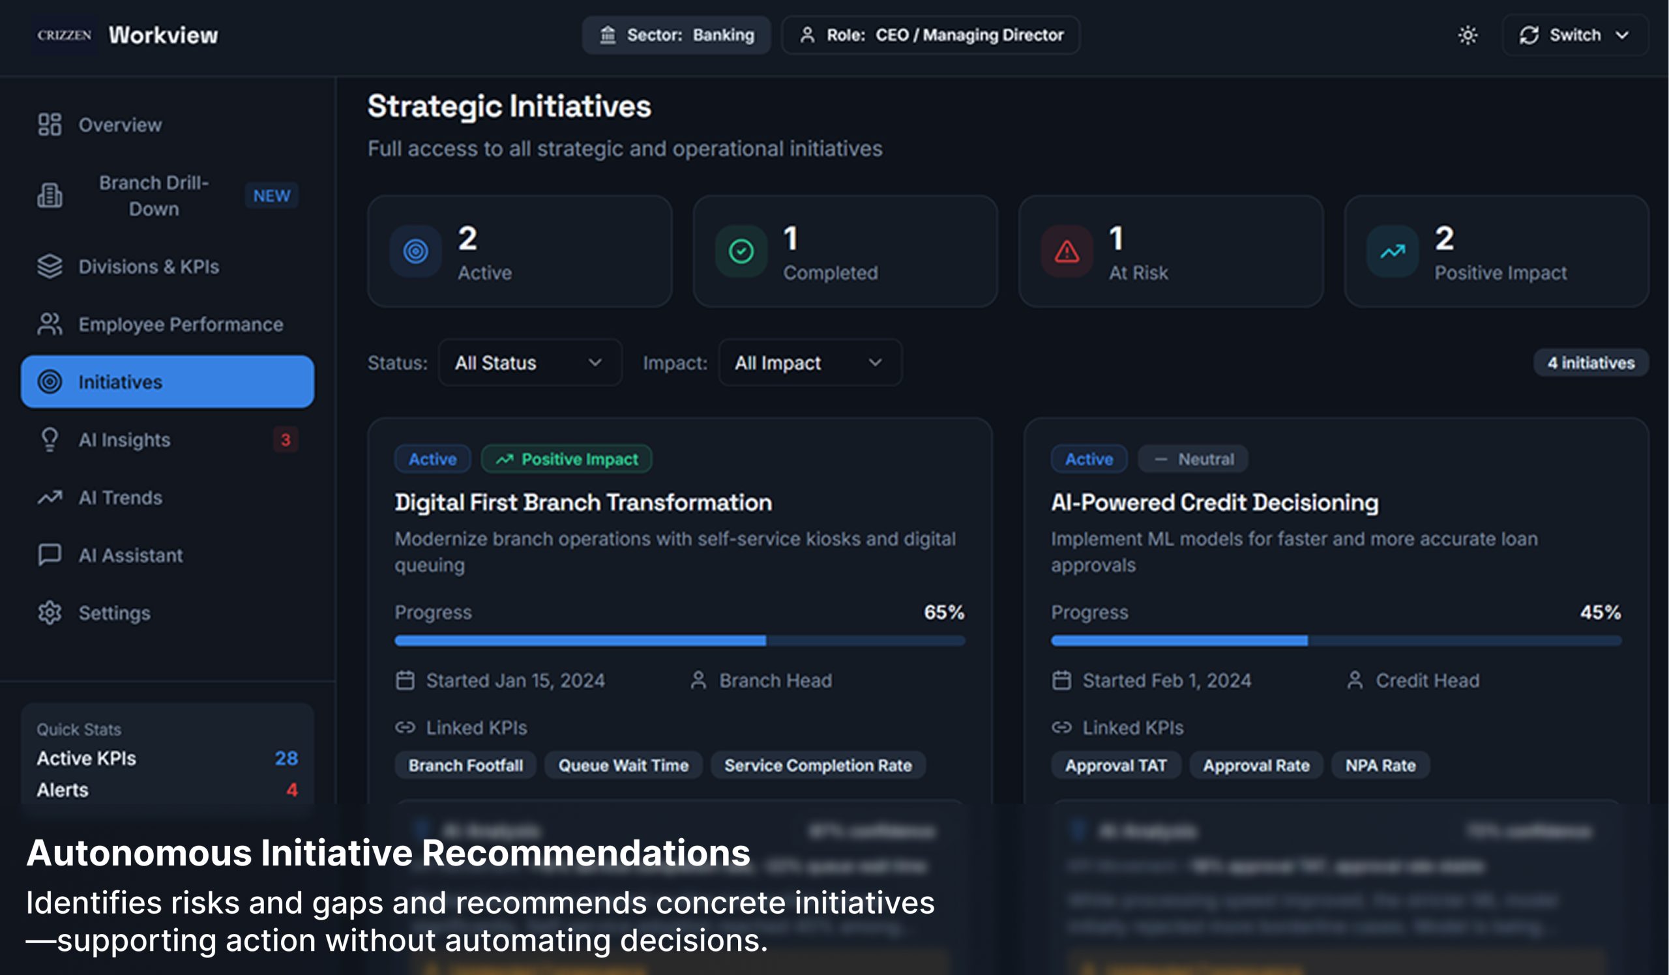Click the AI Insights lightbulb icon

[x=50, y=439]
